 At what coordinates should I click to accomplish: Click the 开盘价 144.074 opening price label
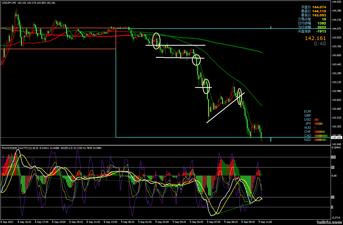pos(313,7)
